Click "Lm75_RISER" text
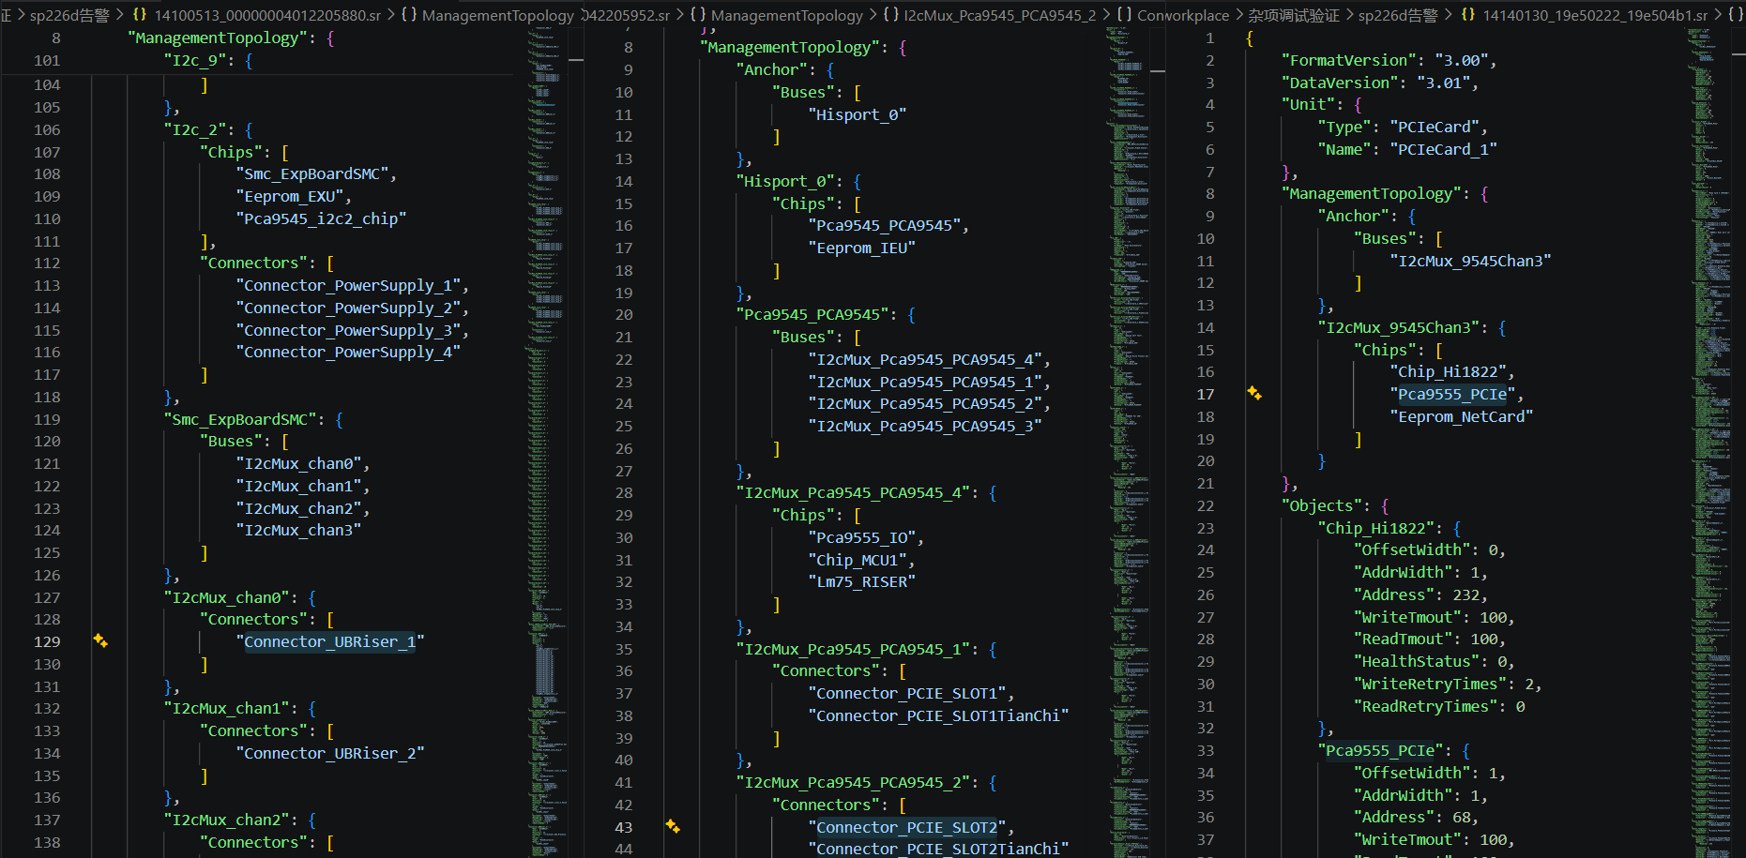The image size is (1746, 858). pyautogui.click(x=861, y=581)
